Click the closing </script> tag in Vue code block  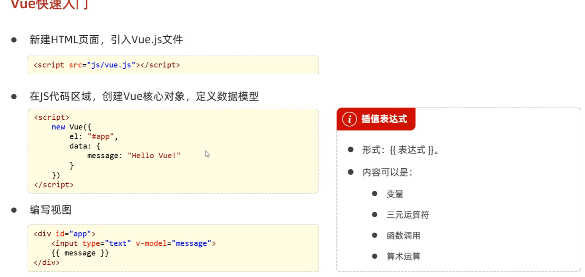pos(53,185)
